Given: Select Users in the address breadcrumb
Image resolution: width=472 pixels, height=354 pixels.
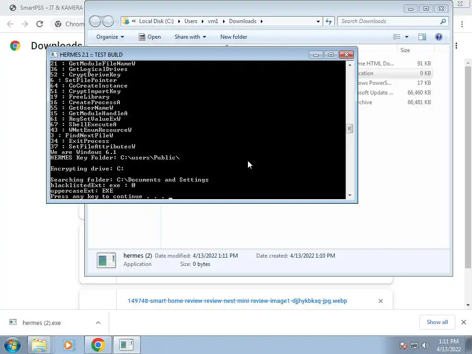Looking at the screenshot, I should (191, 21).
